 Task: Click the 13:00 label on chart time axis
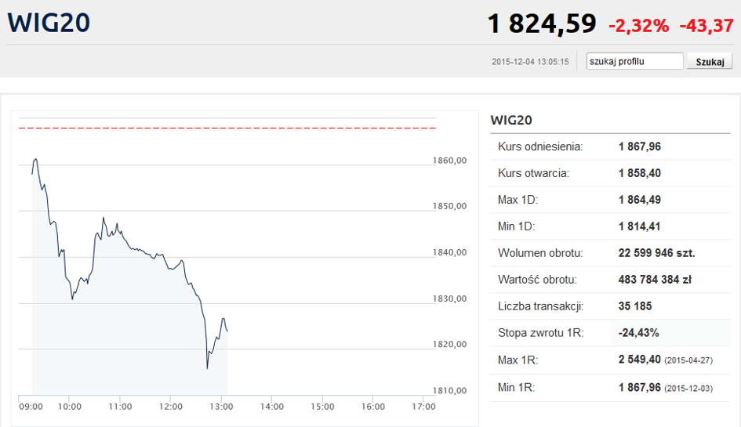(221, 407)
